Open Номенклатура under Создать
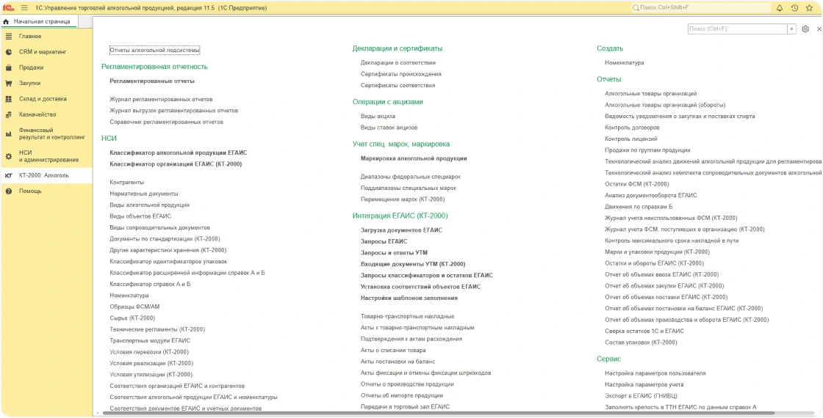 click(625, 63)
